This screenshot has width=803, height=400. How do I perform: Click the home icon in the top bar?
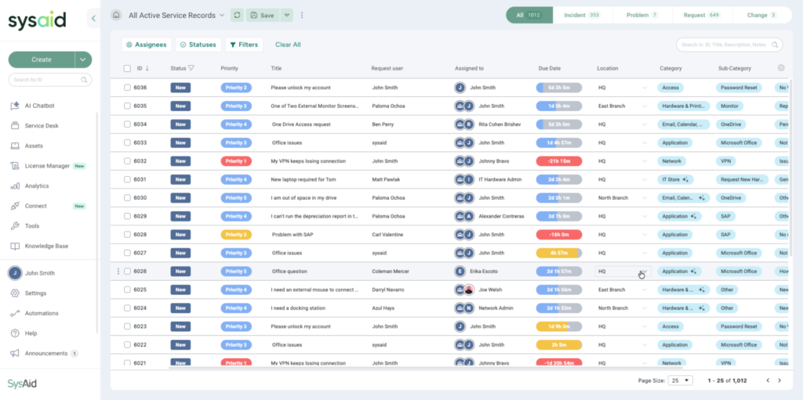[x=116, y=15]
